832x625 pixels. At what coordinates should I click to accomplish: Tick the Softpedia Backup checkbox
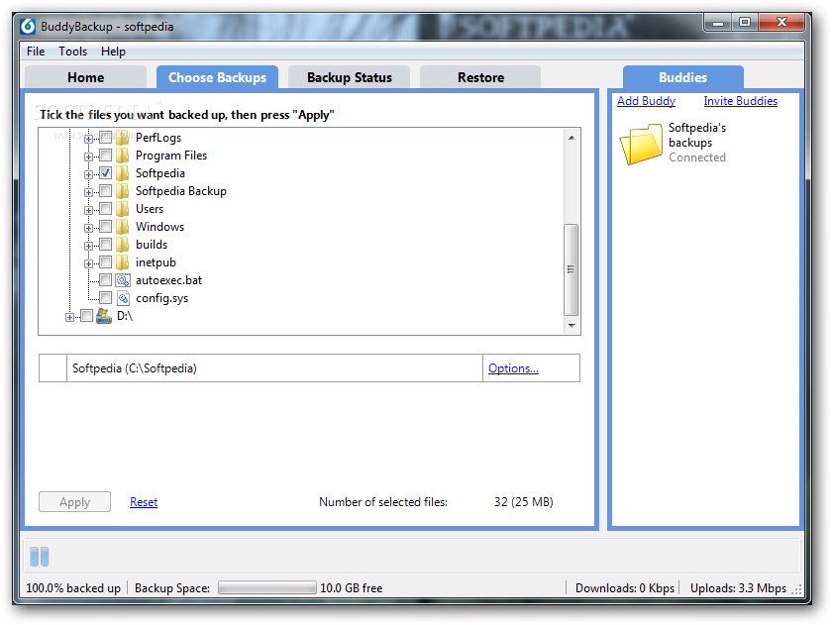point(106,191)
